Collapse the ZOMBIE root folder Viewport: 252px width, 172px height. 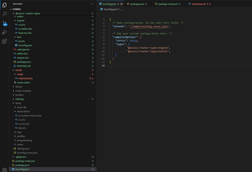[16, 9]
